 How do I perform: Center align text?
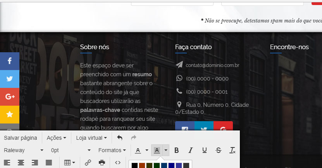point(21,163)
